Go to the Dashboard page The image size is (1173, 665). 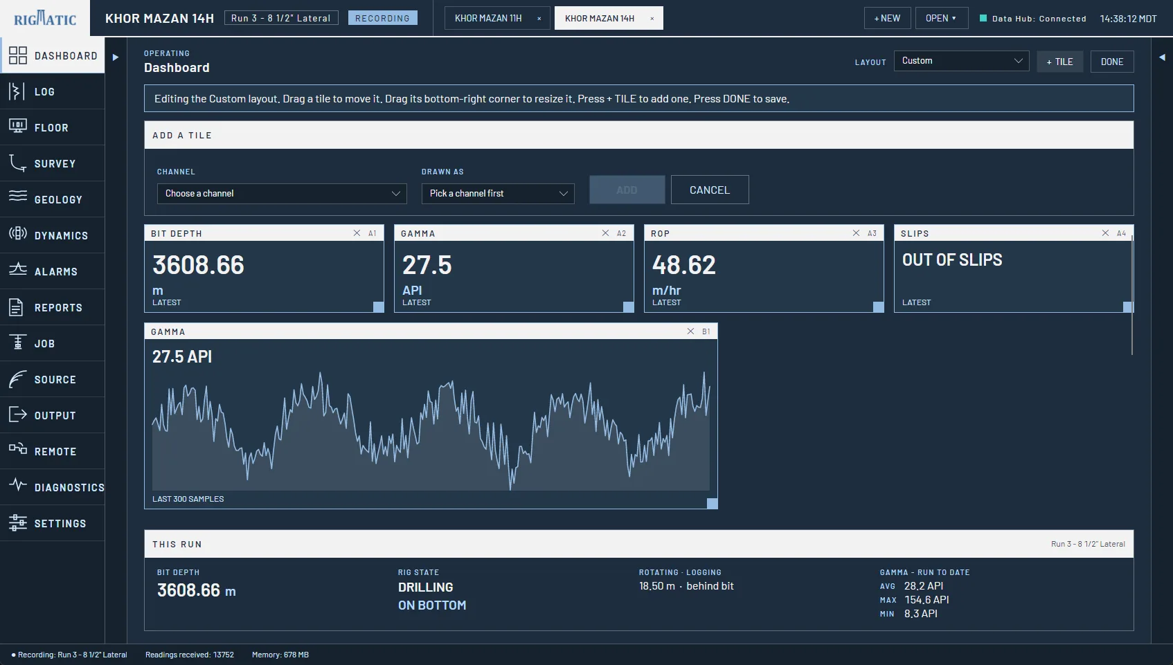coord(53,55)
